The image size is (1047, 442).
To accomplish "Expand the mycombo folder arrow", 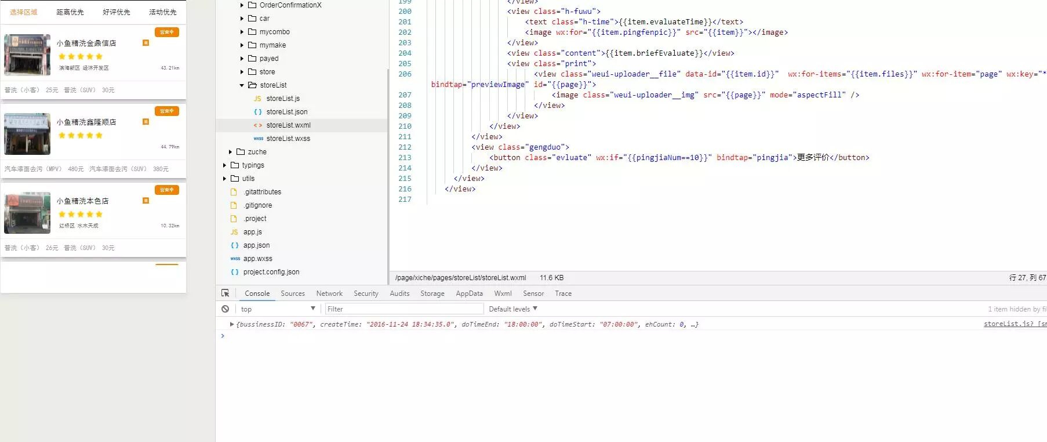I will (x=242, y=32).
